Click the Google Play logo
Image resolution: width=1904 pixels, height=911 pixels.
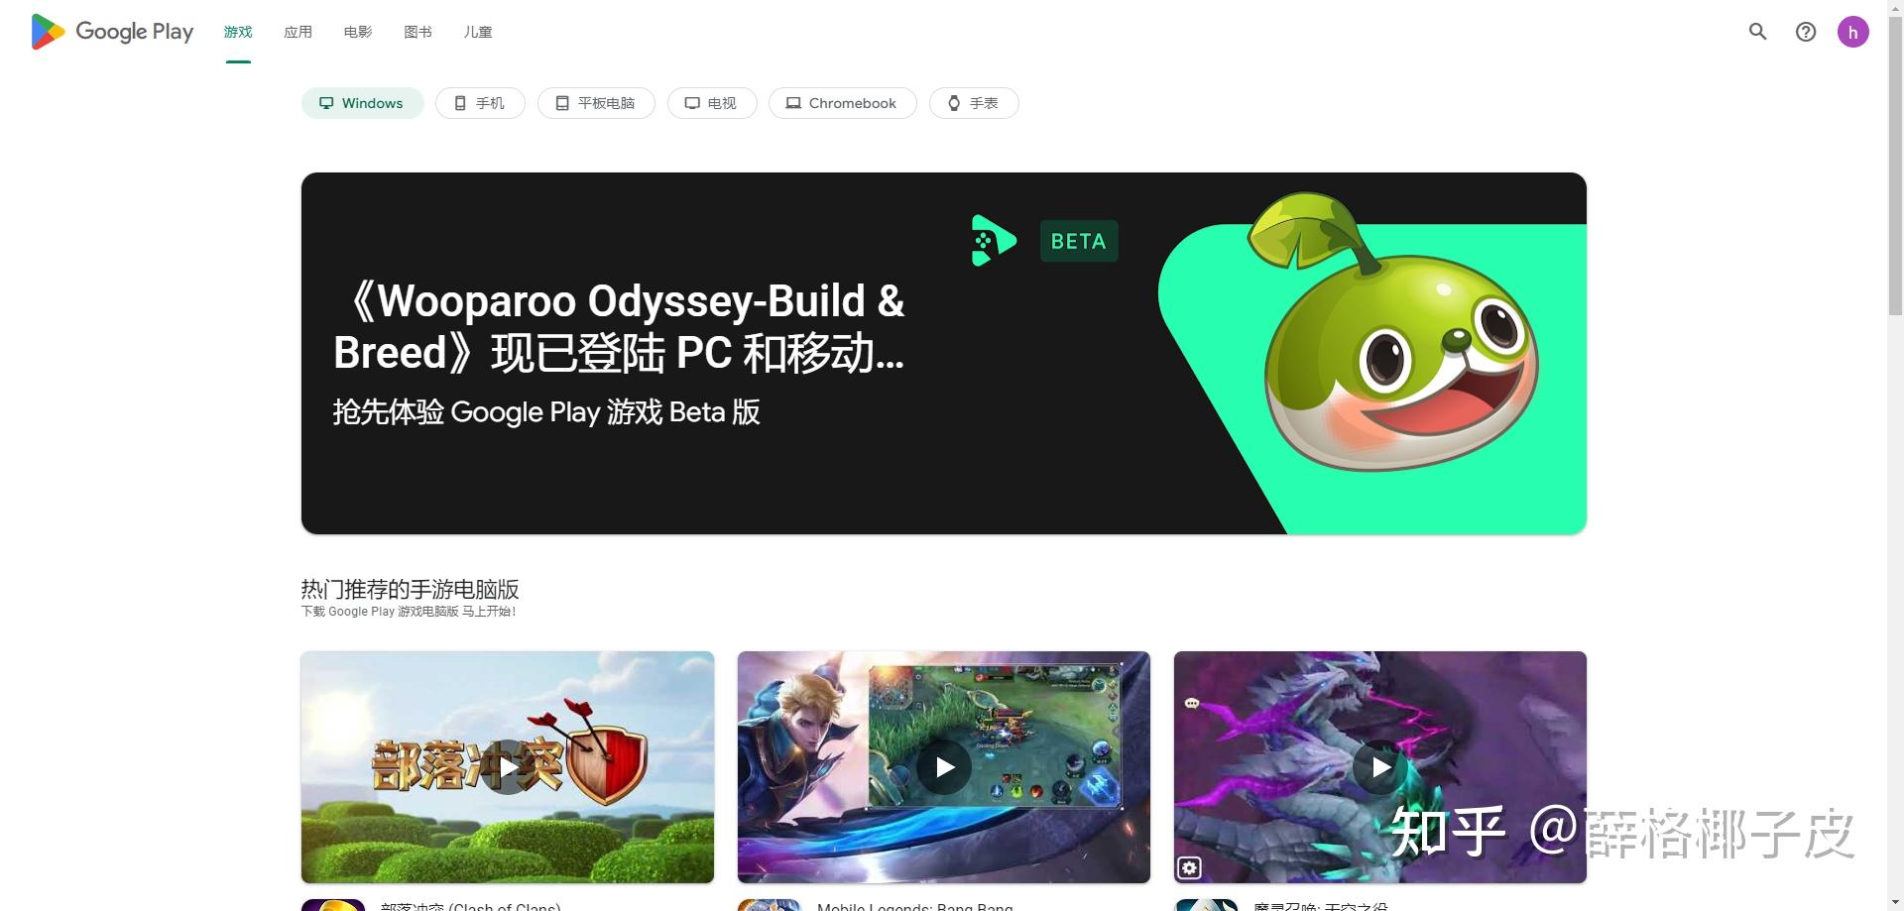[x=112, y=32]
